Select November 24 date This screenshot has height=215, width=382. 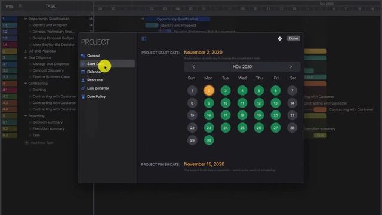(226, 128)
